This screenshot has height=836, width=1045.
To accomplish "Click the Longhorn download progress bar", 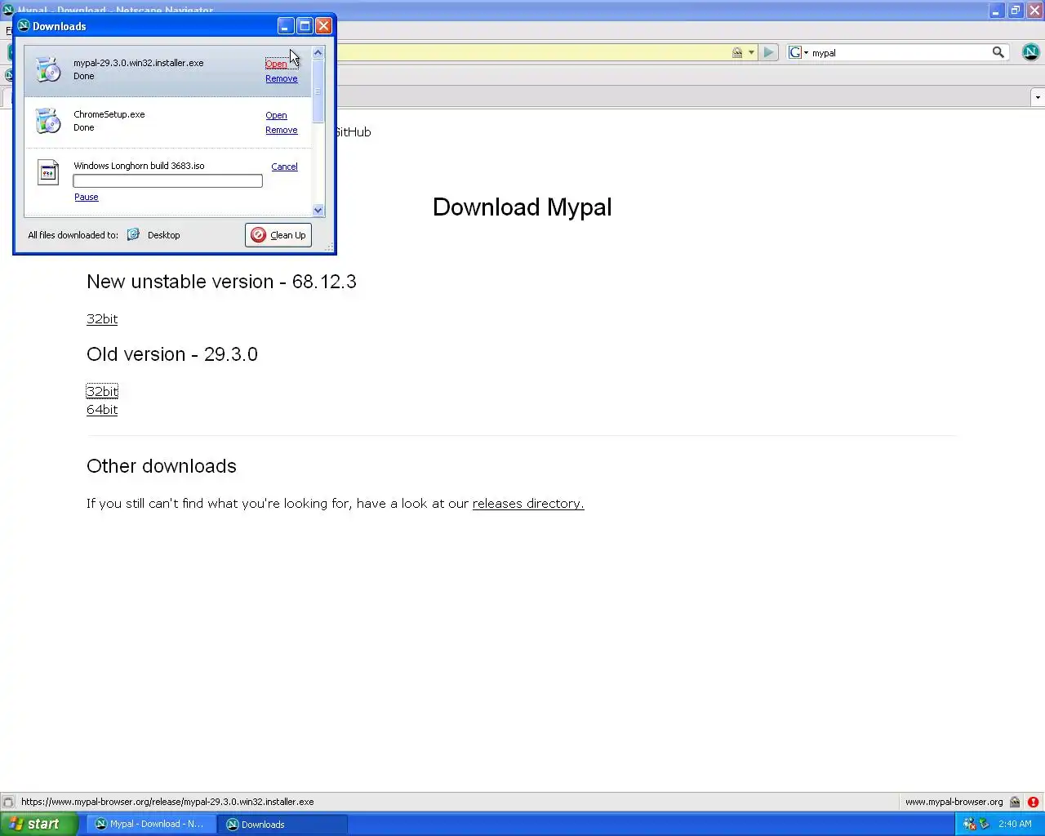I will [x=167, y=181].
